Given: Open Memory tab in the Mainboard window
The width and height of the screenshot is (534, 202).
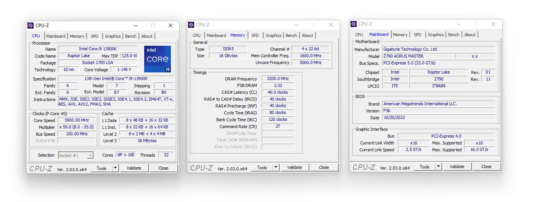Looking at the screenshot, I should pos(400,35).
